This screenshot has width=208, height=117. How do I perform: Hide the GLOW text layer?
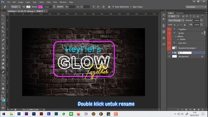169,33
